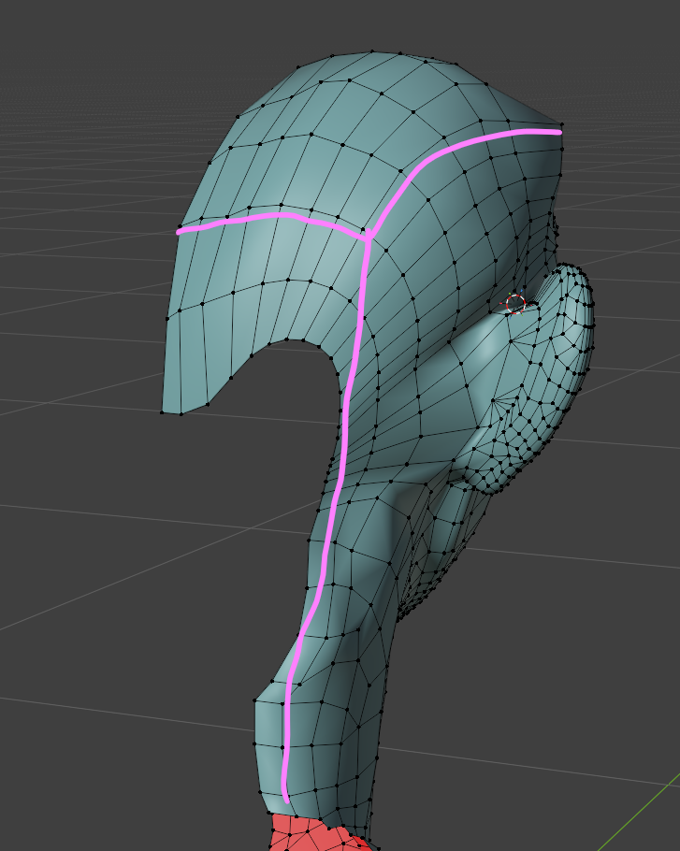Click the left end of the horizontal pink line
The image size is (680, 851).
click(180, 230)
